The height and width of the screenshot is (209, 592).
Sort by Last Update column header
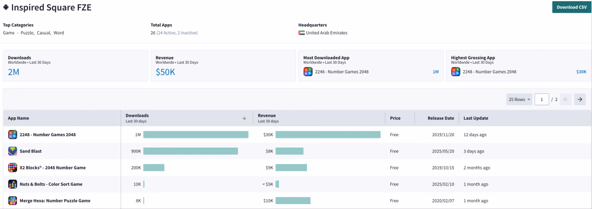(x=476, y=118)
